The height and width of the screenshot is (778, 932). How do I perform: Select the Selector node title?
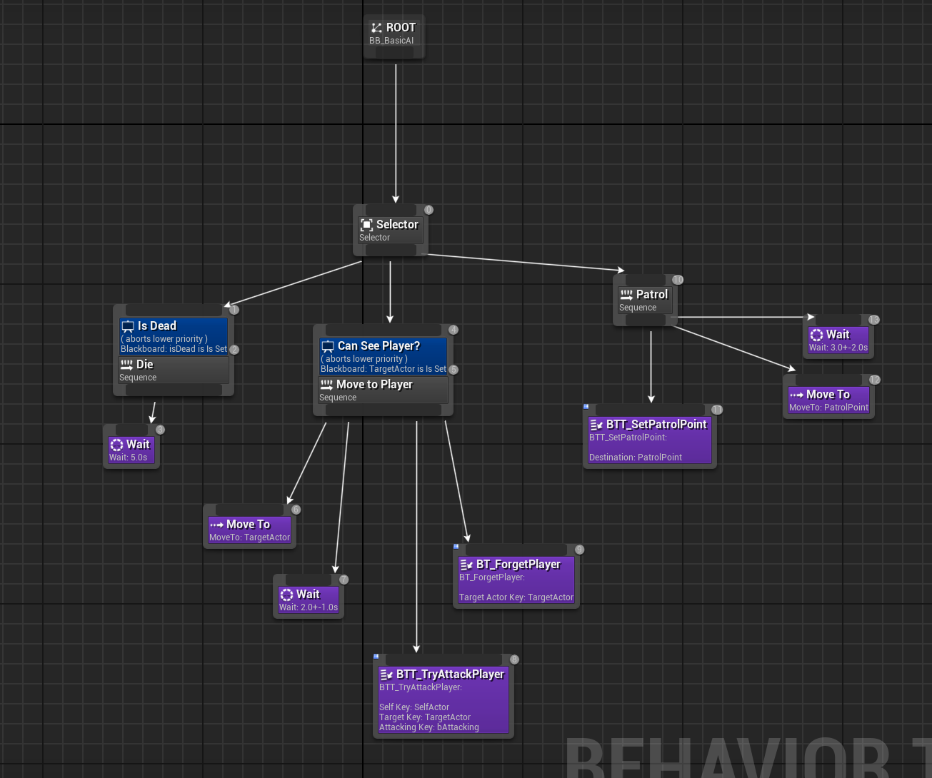click(x=397, y=225)
